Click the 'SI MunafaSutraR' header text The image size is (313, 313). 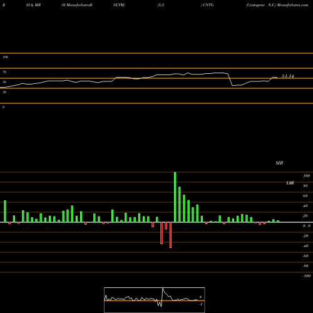(x=77, y=5)
